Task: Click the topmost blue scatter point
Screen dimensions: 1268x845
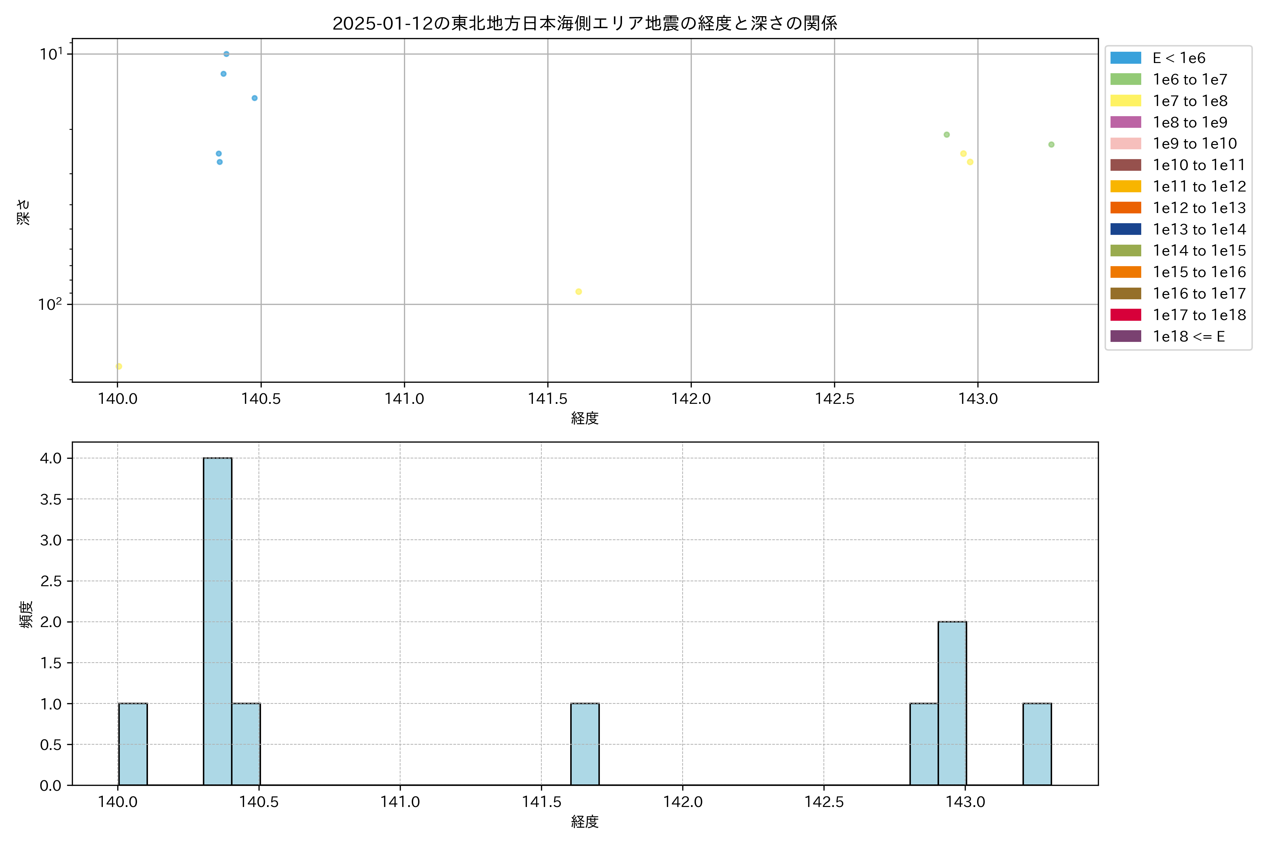Action: click(x=226, y=54)
